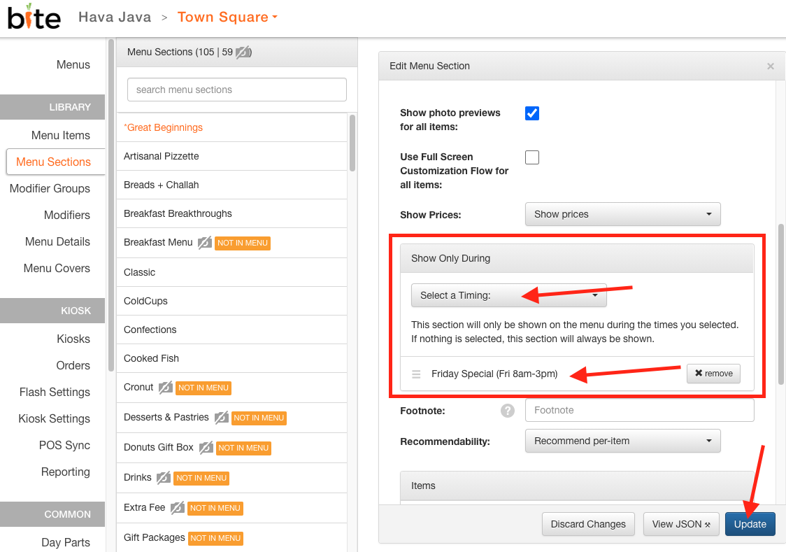This screenshot has height=552, width=786.
Task: Remove the Friday Special timing
Action: click(x=713, y=374)
